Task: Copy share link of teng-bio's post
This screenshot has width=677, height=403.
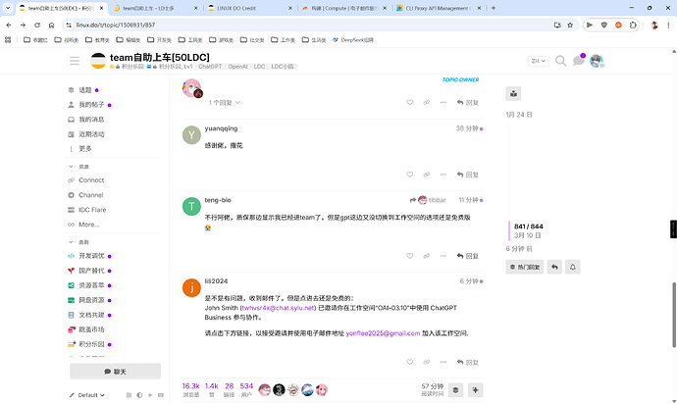Action: (x=427, y=256)
